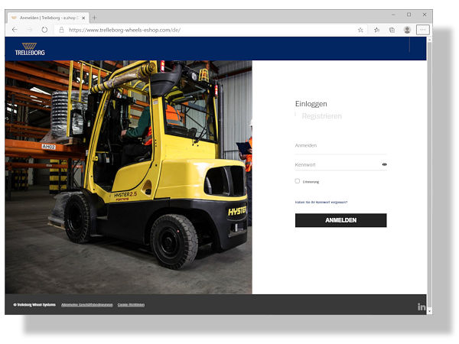The width and height of the screenshot is (459, 344).
Task: Add page to favorites star icon
Action: pos(360,30)
